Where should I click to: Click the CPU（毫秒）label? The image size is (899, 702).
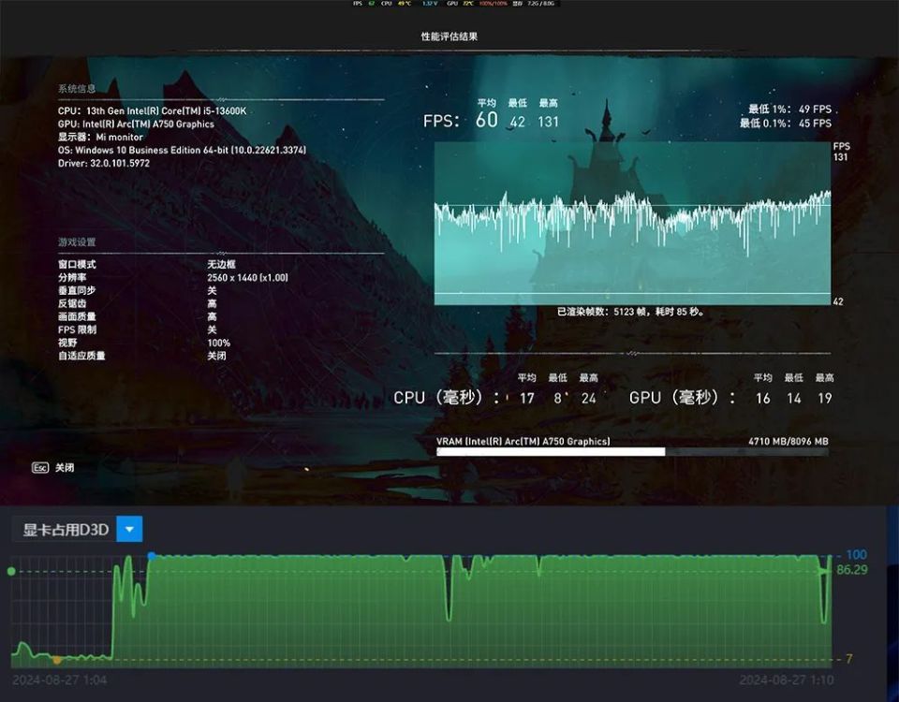click(446, 397)
